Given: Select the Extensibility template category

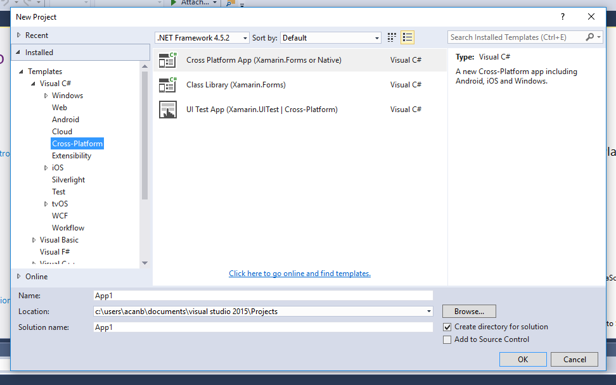Looking at the screenshot, I should tap(72, 156).
